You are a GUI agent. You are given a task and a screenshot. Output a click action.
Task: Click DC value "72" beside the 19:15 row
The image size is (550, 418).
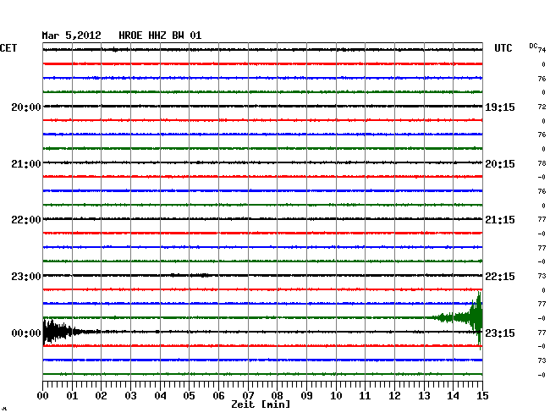pyautogui.click(x=542, y=107)
